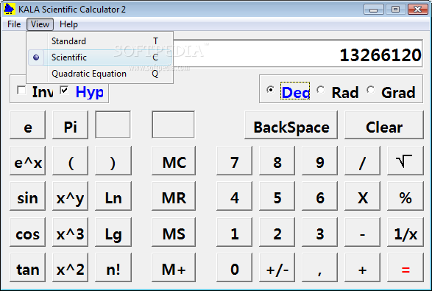
Task: Take natural logarithm Ln
Action: click(x=113, y=196)
